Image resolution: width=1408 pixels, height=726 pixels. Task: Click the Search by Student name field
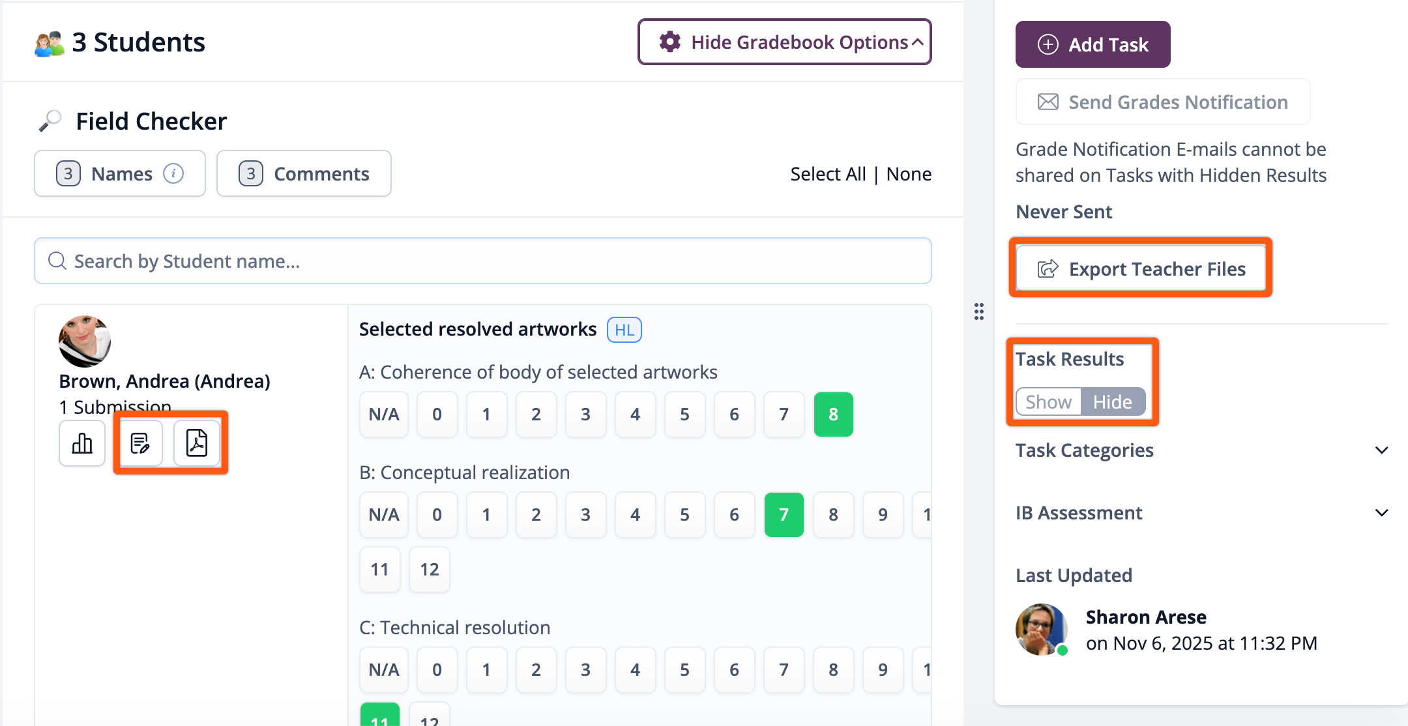coord(482,261)
